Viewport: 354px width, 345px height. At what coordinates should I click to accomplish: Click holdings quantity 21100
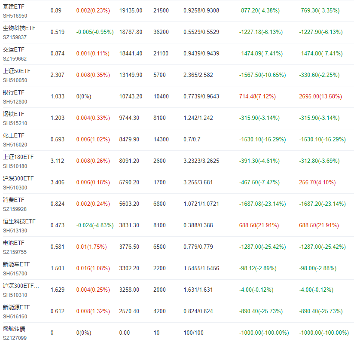161,53
